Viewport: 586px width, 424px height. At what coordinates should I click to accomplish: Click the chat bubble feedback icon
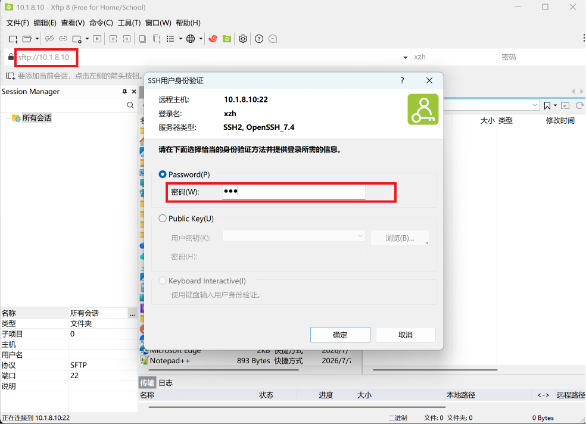pos(273,39)
